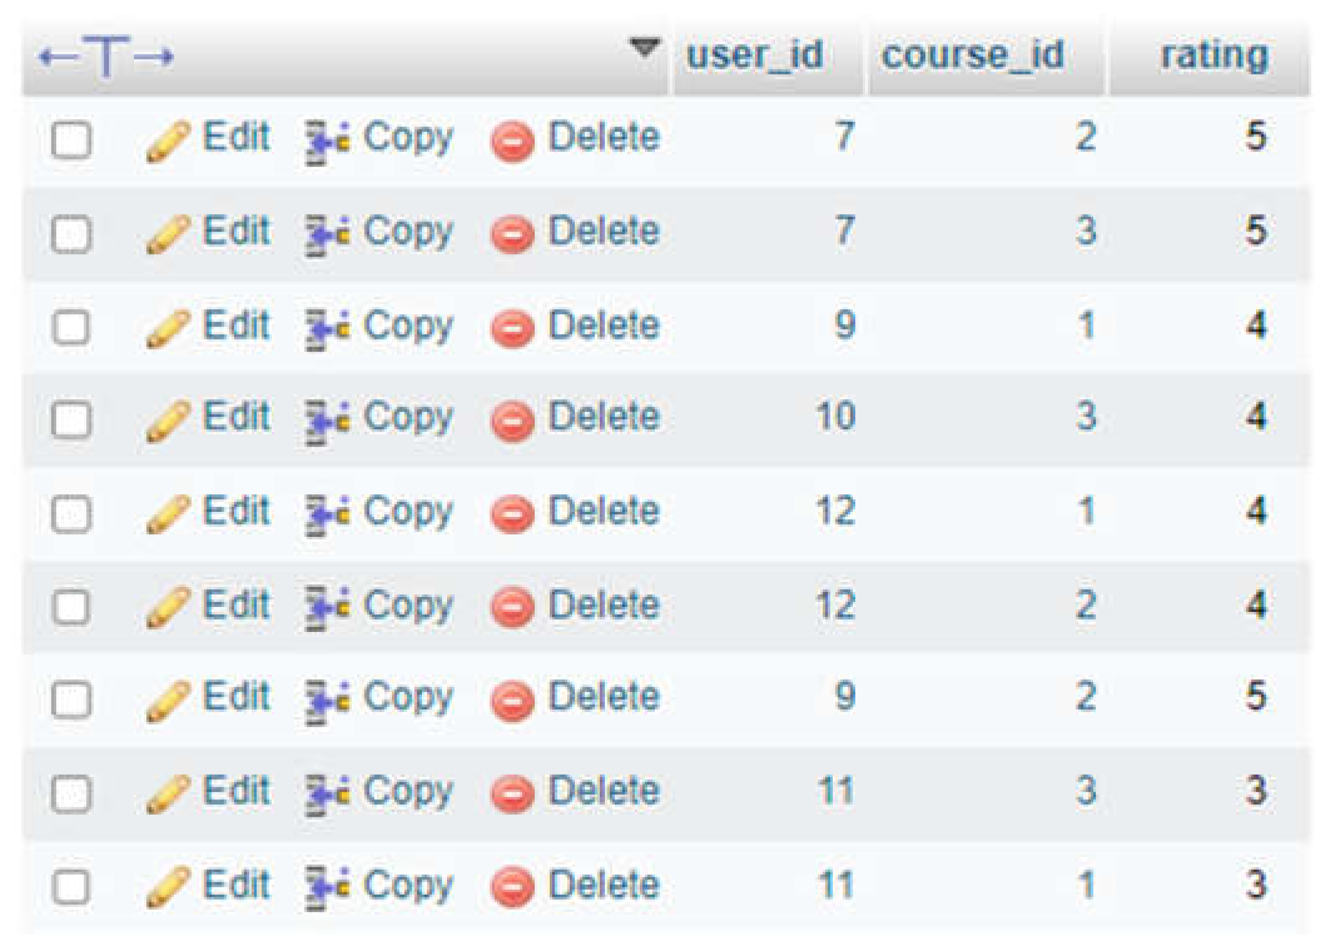Click the pencil icon in the user 12 course 1 row
Screen dimensions: 1328x948
click(x=167, y=514)
